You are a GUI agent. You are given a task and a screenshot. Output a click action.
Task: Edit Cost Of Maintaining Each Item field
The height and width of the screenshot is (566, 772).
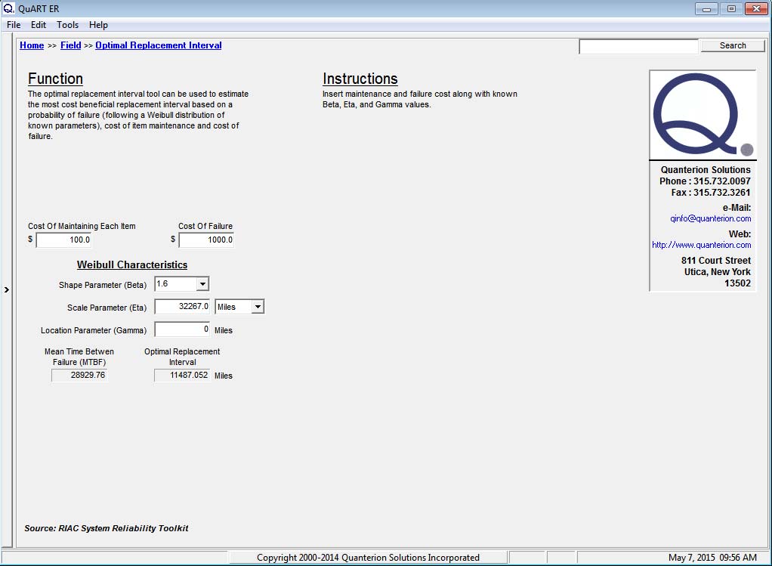click(x=63, y=240)
